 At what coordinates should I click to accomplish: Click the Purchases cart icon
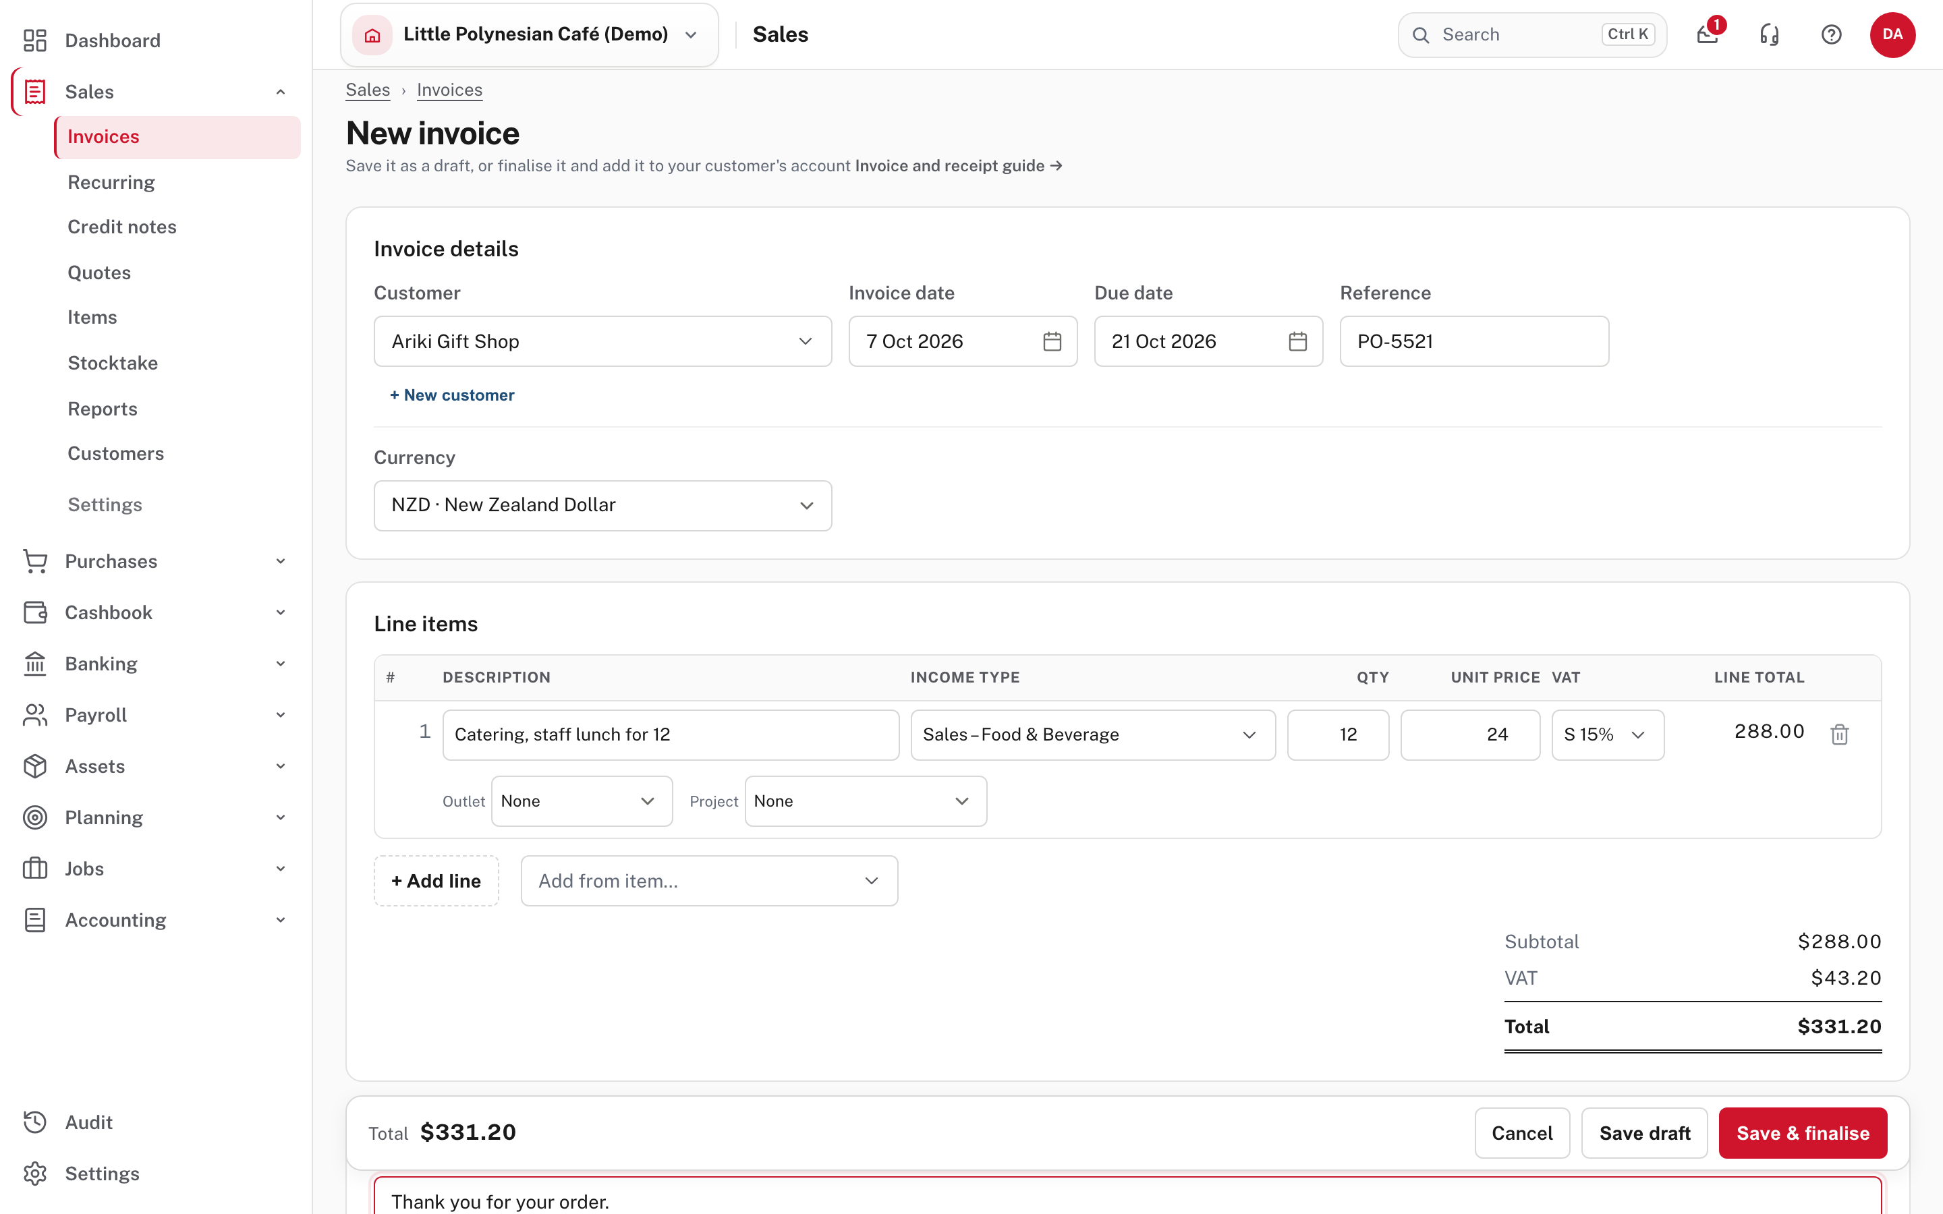tap(35, 561)
